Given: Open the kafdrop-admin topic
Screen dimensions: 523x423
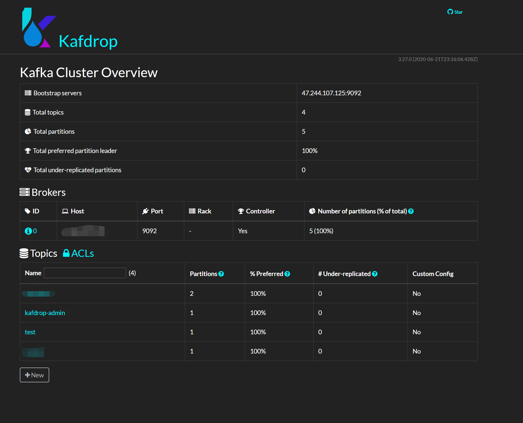Looking at the screenshot, I should coord(45,313).
